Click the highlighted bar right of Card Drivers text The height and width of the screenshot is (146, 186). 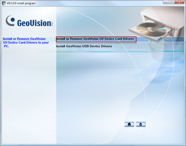160,39
